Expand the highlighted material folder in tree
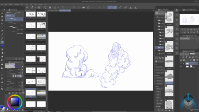Viewport: 199px width, 112px height. [158, 48]
